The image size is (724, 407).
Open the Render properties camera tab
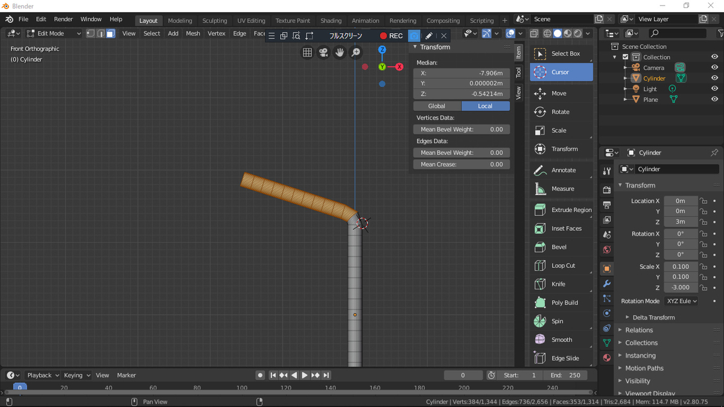(x=607, y=190)
